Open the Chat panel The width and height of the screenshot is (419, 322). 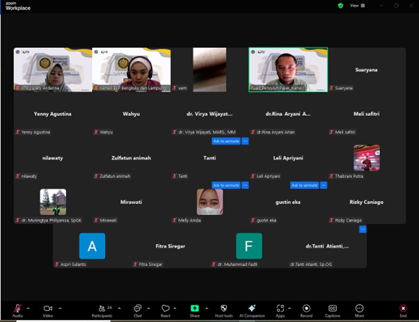click(137, 308)
